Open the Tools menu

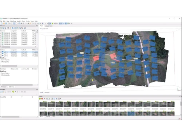tap(32, 21)
